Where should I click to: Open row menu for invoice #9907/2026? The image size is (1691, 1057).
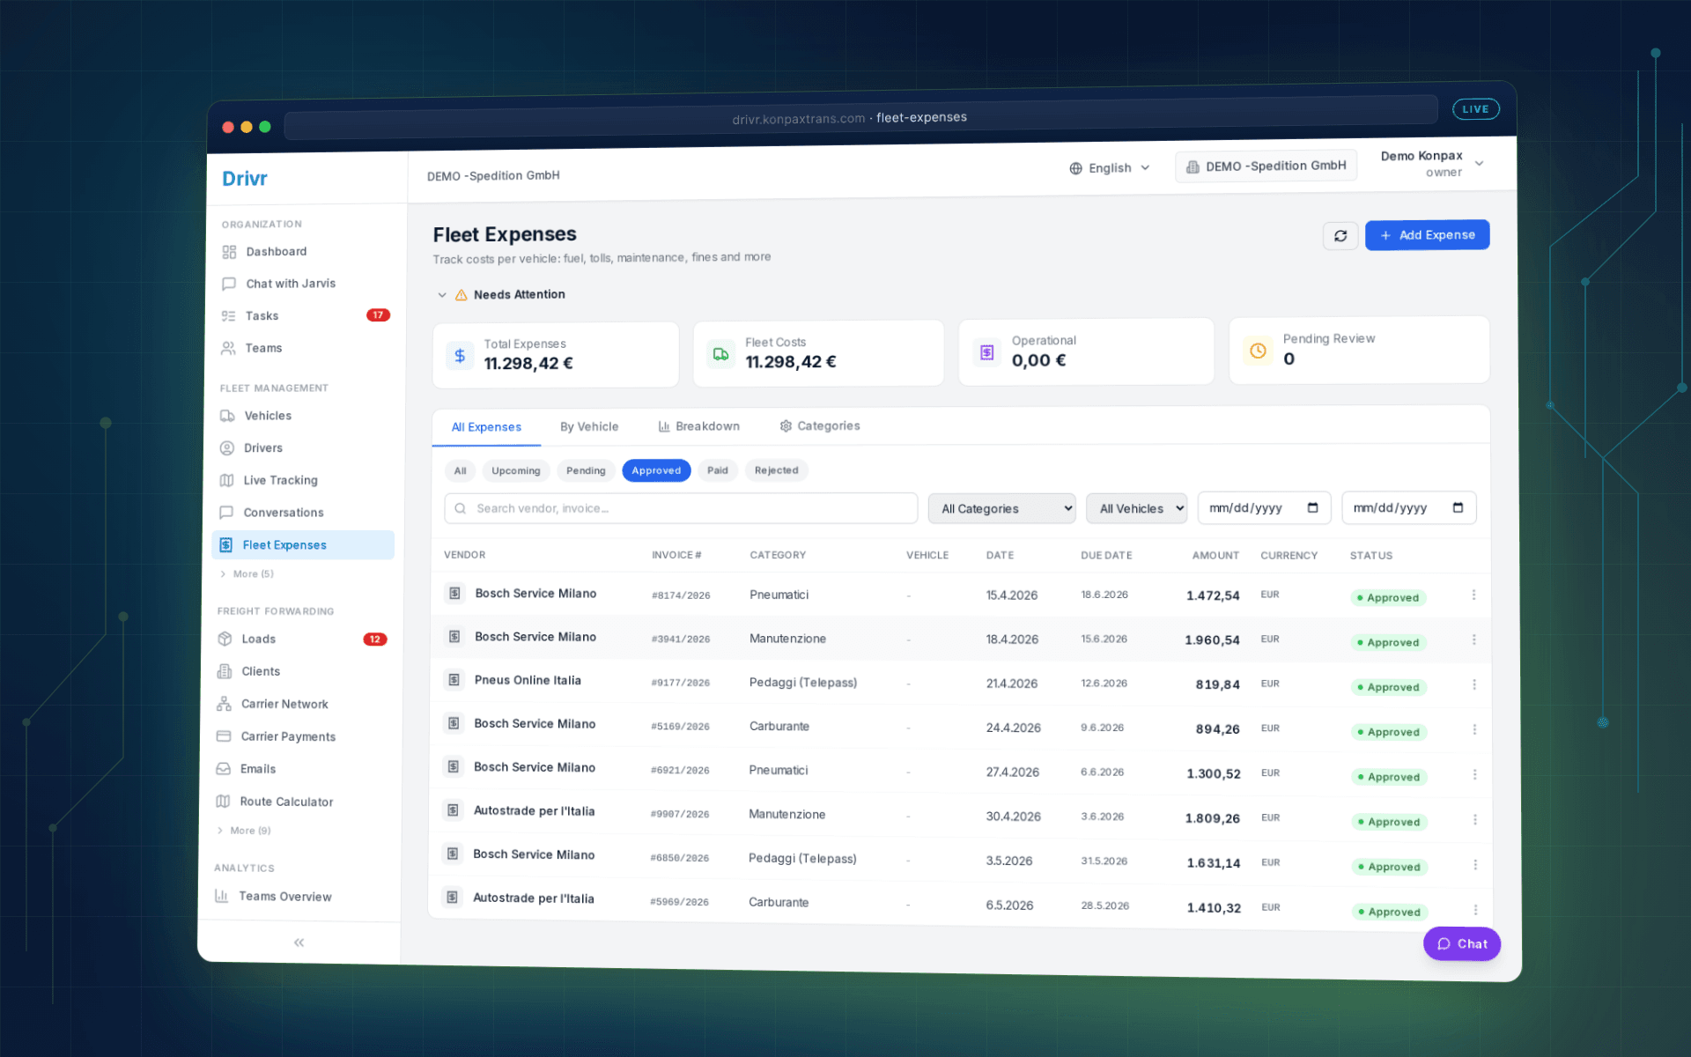[x=1475, y=819]
